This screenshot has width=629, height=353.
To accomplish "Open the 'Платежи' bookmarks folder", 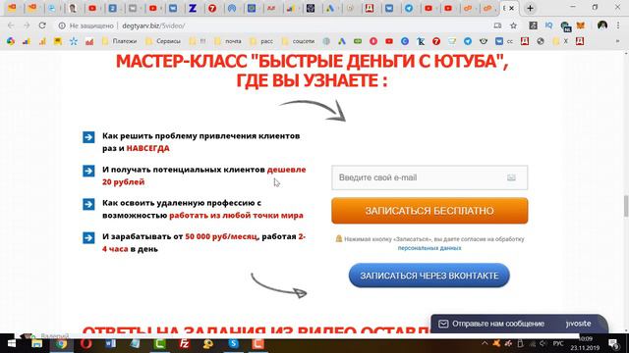I will pos(119,41).
